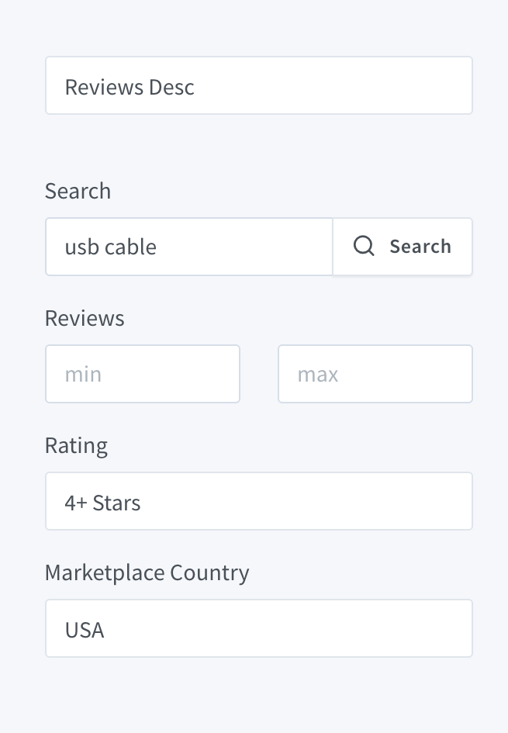Screen dimensions: 508x733
Task: Click the max reviews input field
Action: click(x=375, y=375)
